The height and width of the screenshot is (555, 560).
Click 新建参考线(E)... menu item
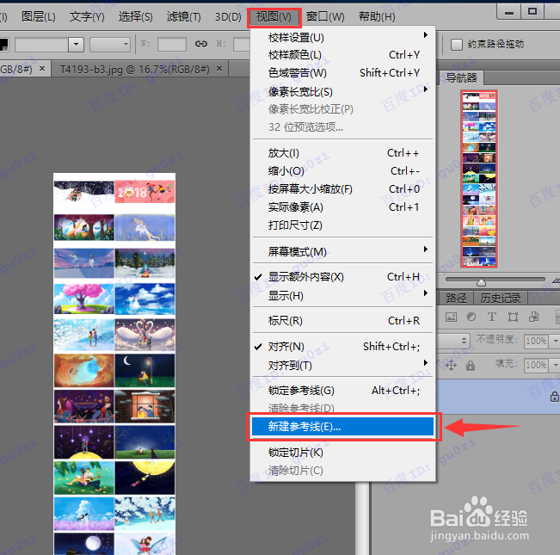point(343,427)
